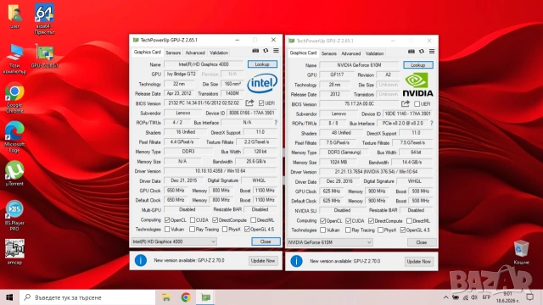
Task: Save the BIOS in the NVIDIA GPU-Z window
Action: point(406,103)
